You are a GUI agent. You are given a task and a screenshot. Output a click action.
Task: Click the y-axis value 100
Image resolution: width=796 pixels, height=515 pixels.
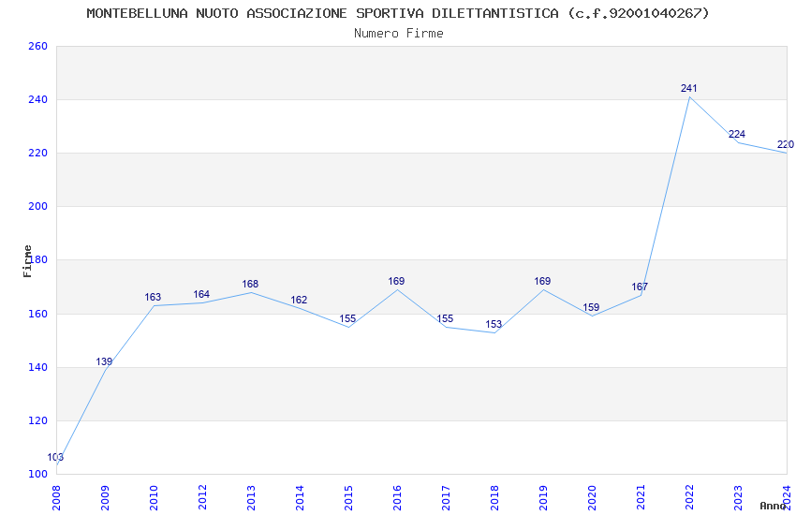37,474
